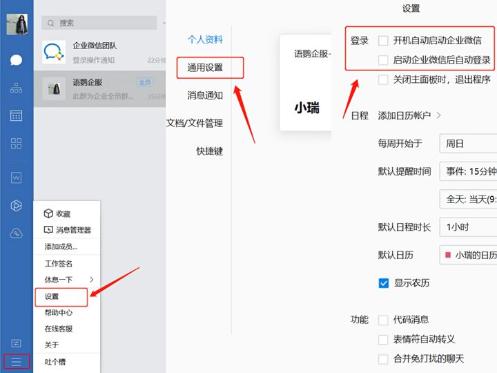
Task: Open 默认日历 selector with red color swatch
Action: (468, 255)
